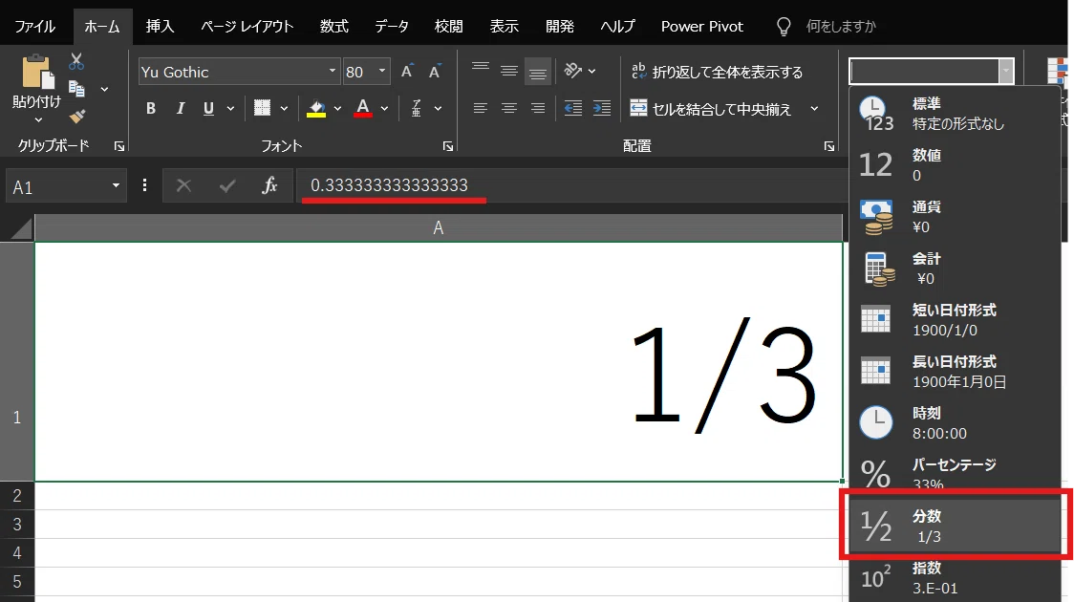This screenshot has height=602, width=1074.
Task: Select 会計 accounting format
Action: (955, 268)
